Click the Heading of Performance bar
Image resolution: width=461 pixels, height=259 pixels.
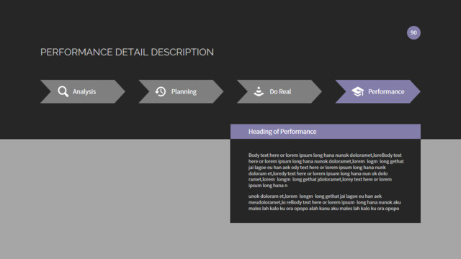[326, 132]
